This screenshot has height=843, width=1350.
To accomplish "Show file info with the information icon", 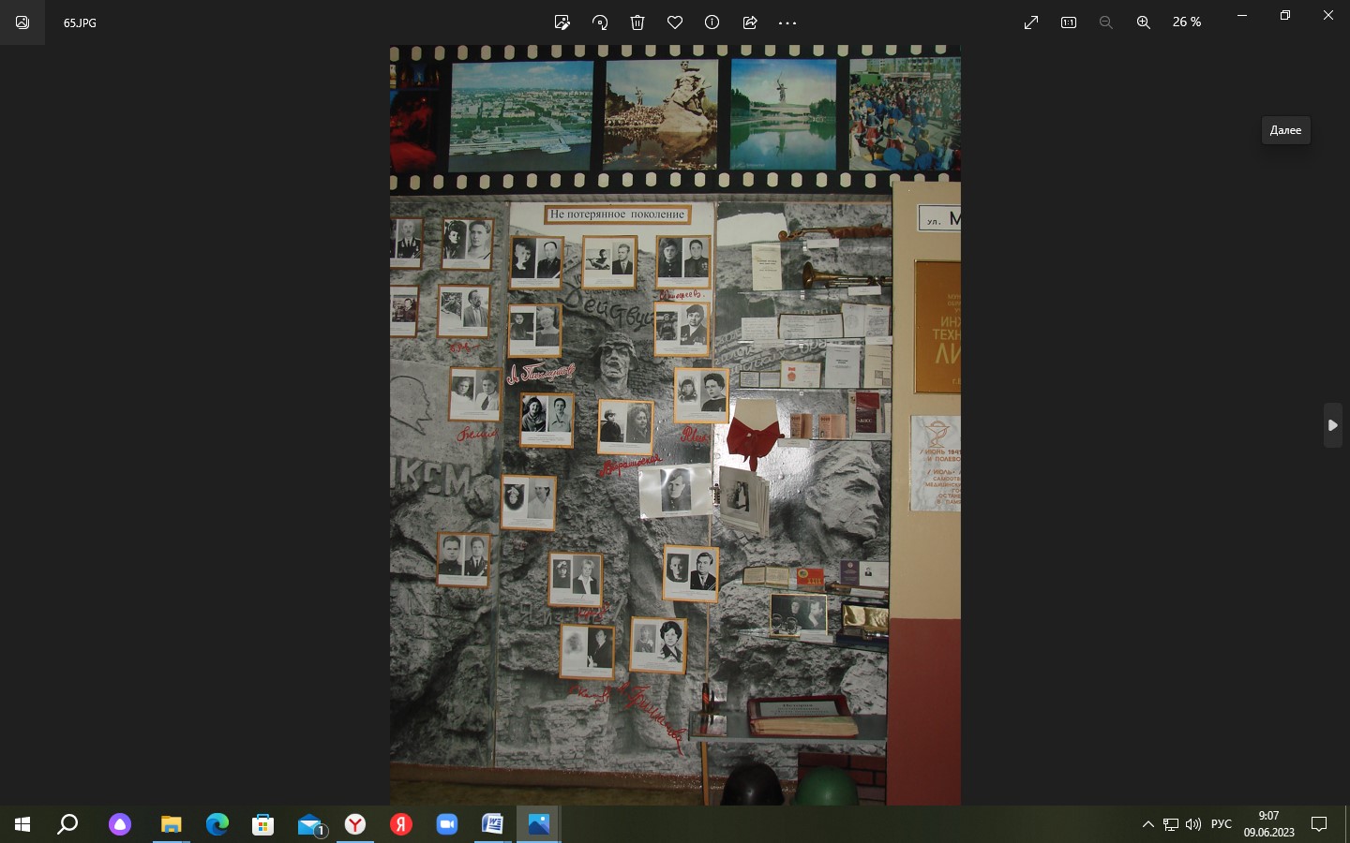I will coord(712,22).
